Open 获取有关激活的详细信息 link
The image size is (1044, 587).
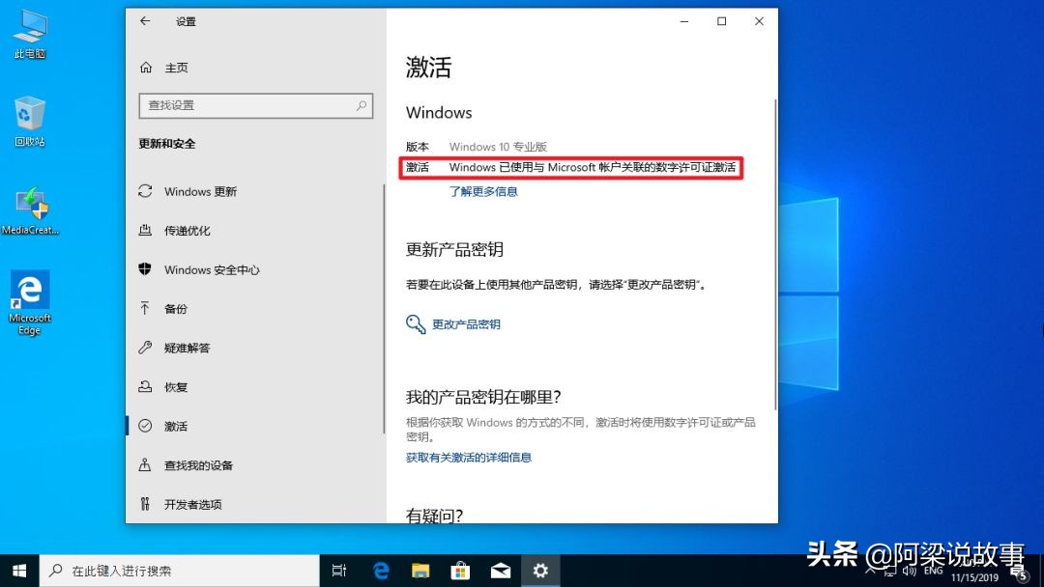(469, 458)
